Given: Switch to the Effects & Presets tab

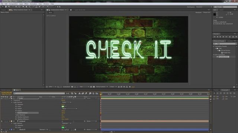Looking at the screenshot, I should (219, 41).
